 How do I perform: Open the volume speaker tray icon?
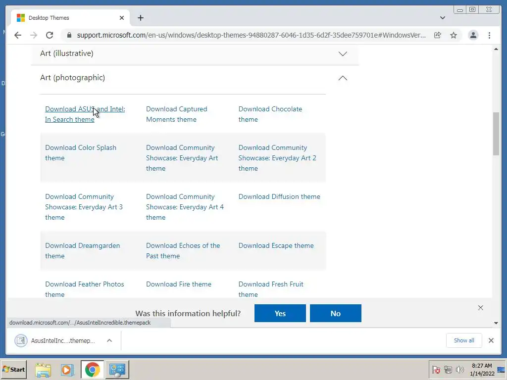(x=459, y=369)
